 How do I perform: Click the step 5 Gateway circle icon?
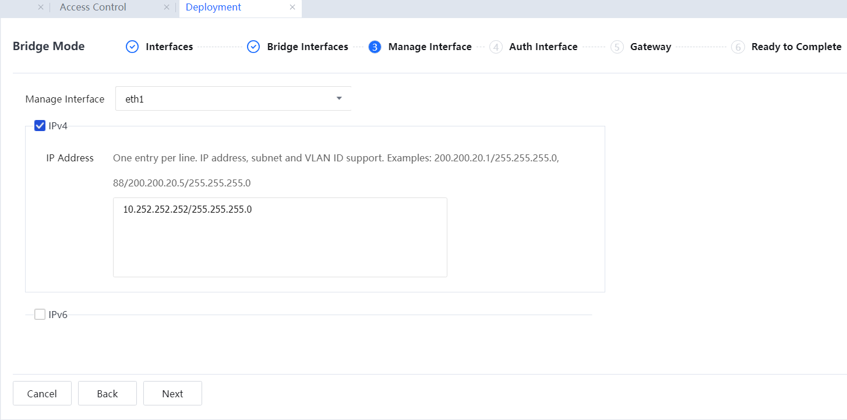(x=617, y=47)
